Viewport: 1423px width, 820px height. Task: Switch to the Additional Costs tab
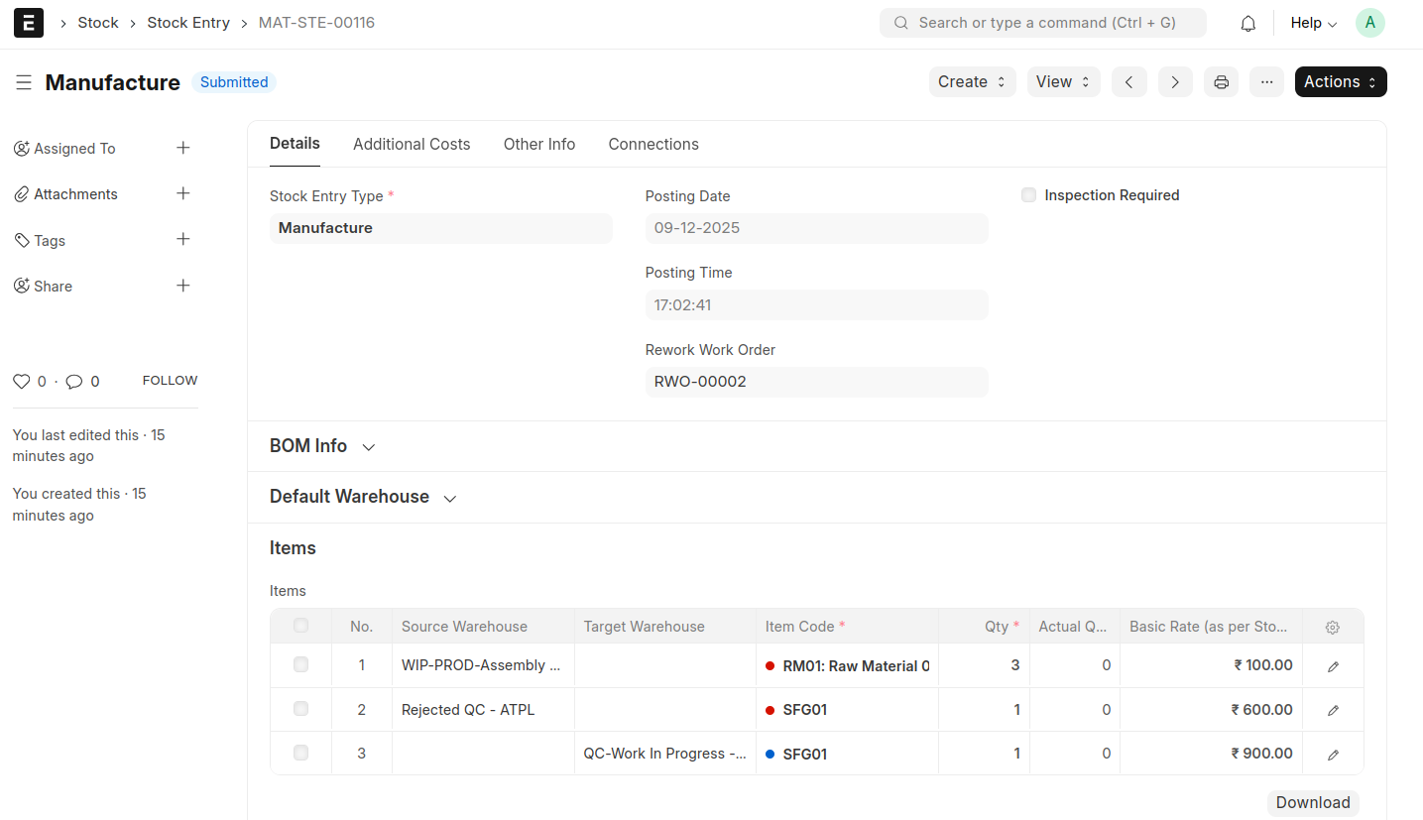pos(412,144)
